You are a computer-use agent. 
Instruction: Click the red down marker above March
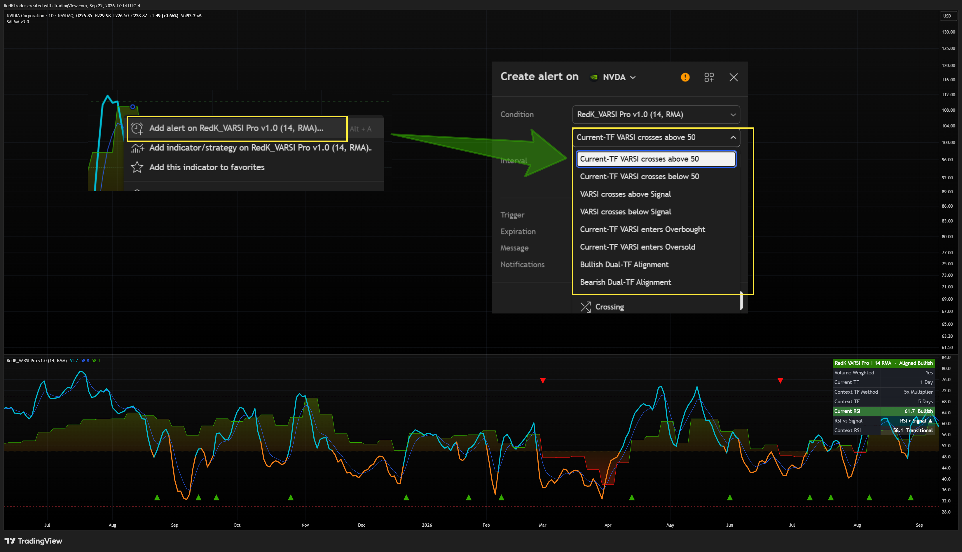point(543,381)
